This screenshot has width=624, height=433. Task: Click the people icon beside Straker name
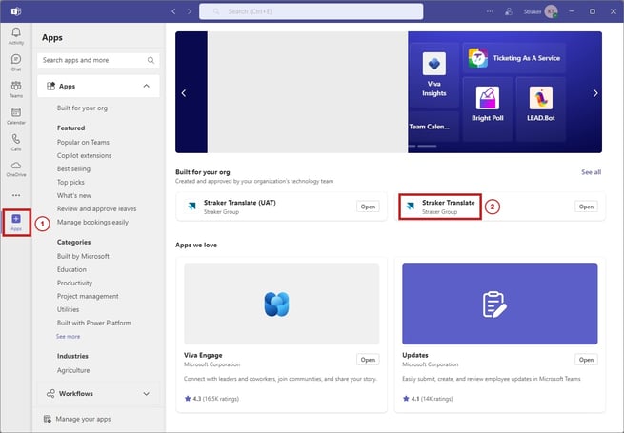click(509, 11)
